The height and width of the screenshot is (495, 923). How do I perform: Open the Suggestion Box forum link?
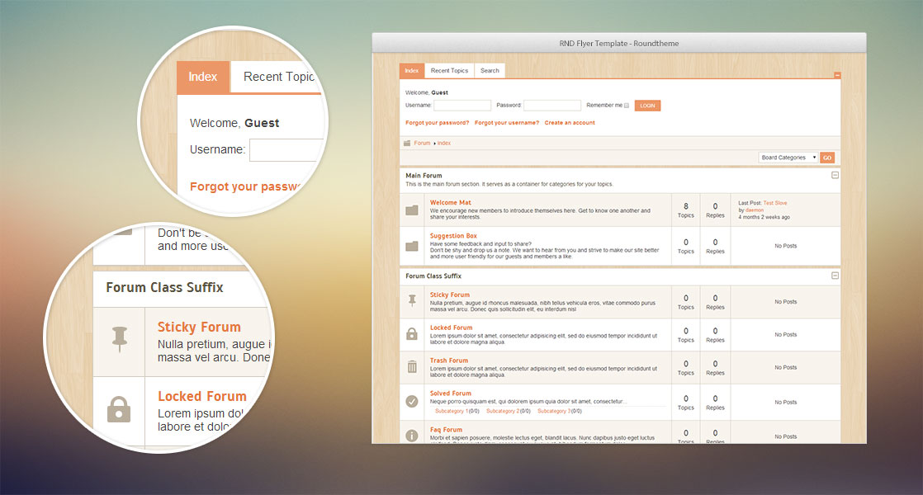pos(453,236)
